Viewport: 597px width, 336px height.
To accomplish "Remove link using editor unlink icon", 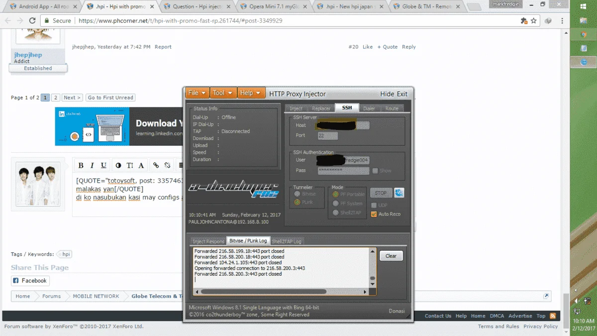I will pos(168,165).
